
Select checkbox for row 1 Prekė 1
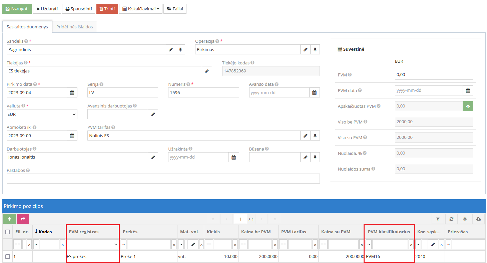coord(8,257)
